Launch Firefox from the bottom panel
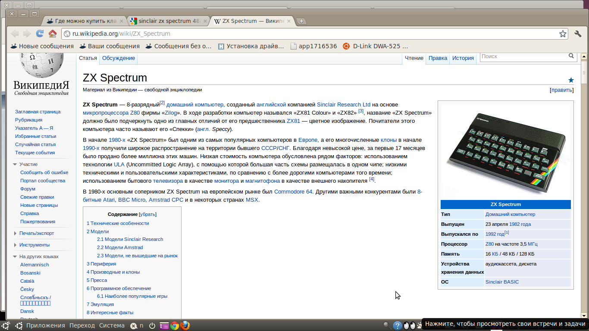Screen dimensions: 589x331 (x=185, y=326)
